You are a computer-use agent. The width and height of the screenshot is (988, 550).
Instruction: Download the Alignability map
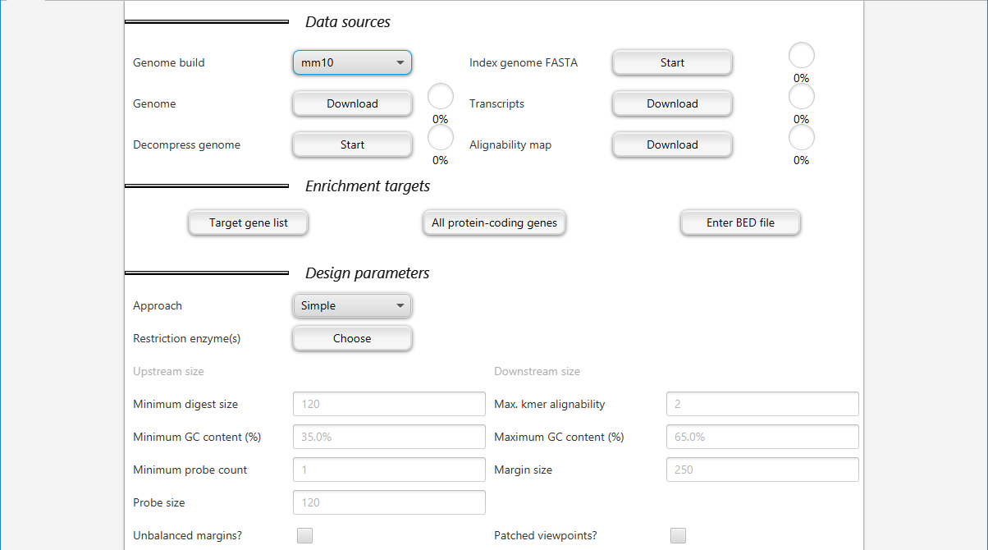[672, 144]
